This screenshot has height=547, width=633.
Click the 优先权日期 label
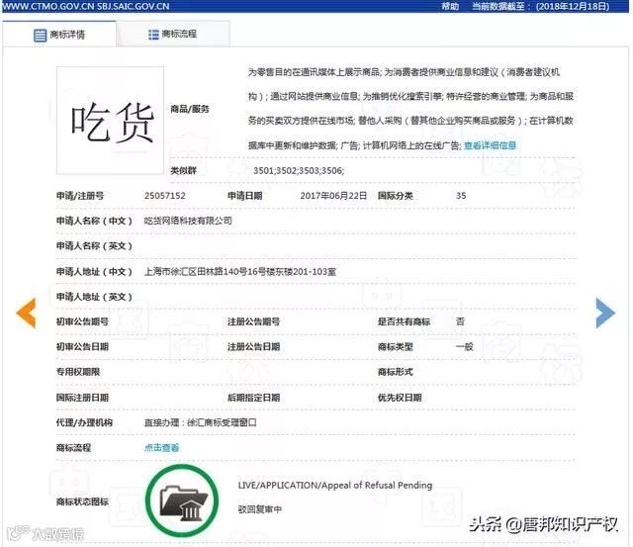pyautogui.click(x=400, y=398)
